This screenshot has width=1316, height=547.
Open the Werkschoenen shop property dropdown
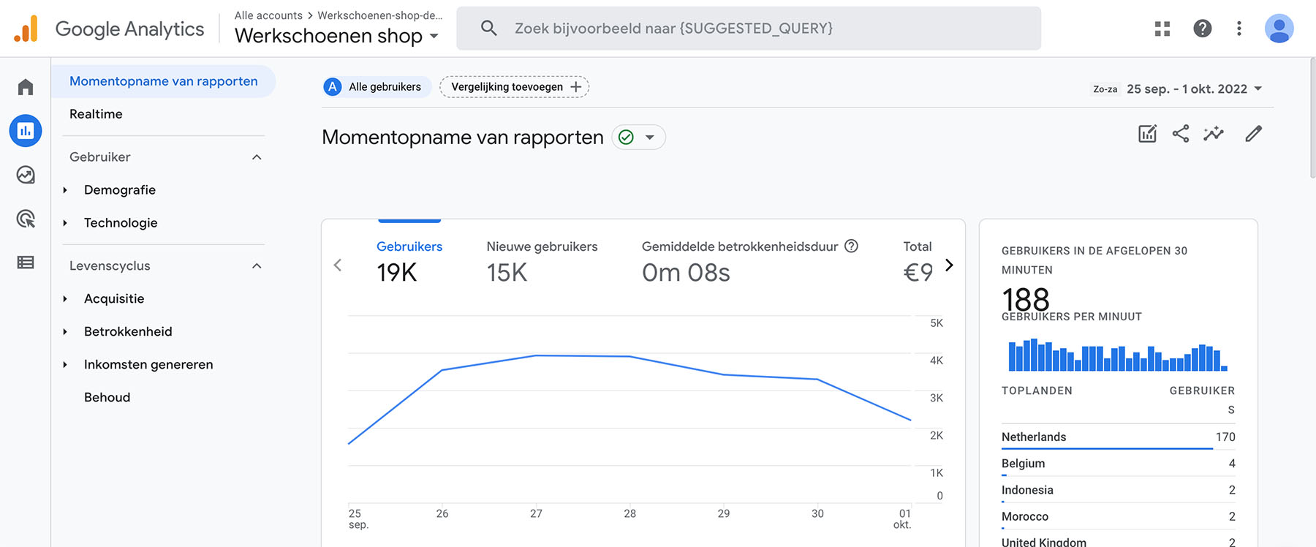336,36
